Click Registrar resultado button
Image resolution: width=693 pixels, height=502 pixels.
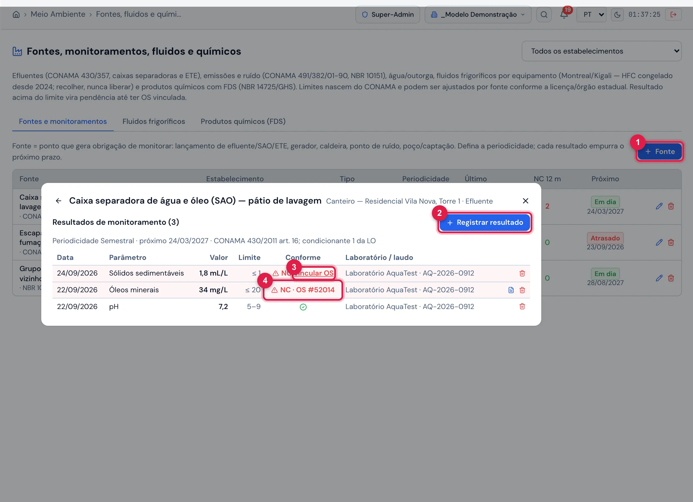[x=485, y=223]
